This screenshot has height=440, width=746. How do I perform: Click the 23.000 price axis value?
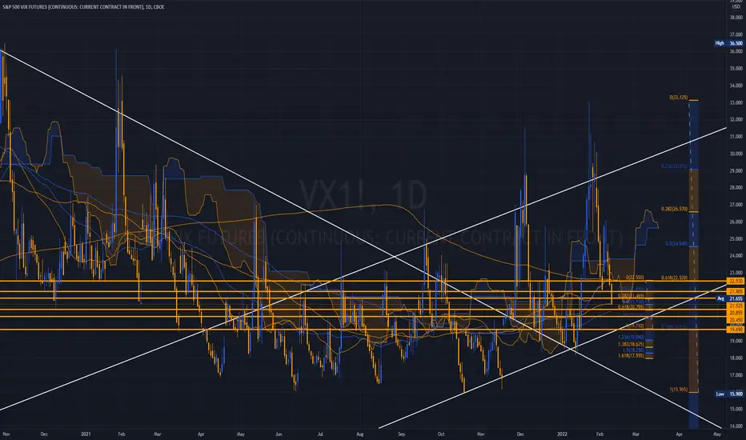(736, 273)
